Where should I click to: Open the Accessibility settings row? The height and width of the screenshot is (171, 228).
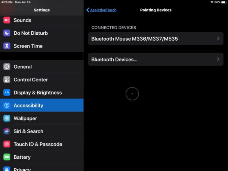[42, 105]
